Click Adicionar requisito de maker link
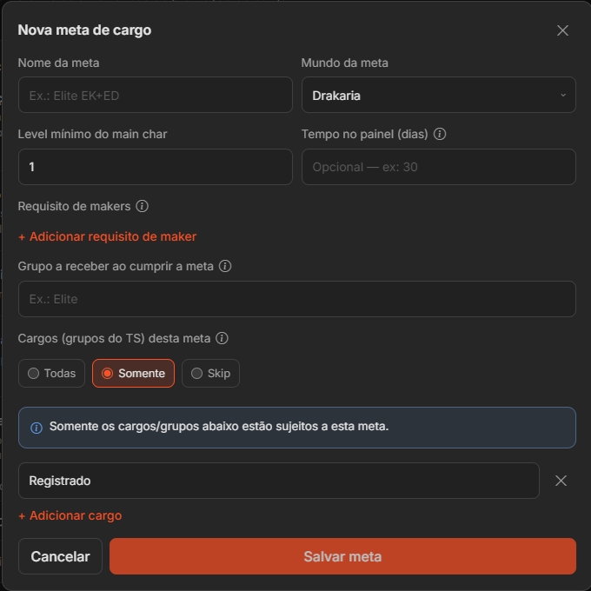 (x=108, y=236)
